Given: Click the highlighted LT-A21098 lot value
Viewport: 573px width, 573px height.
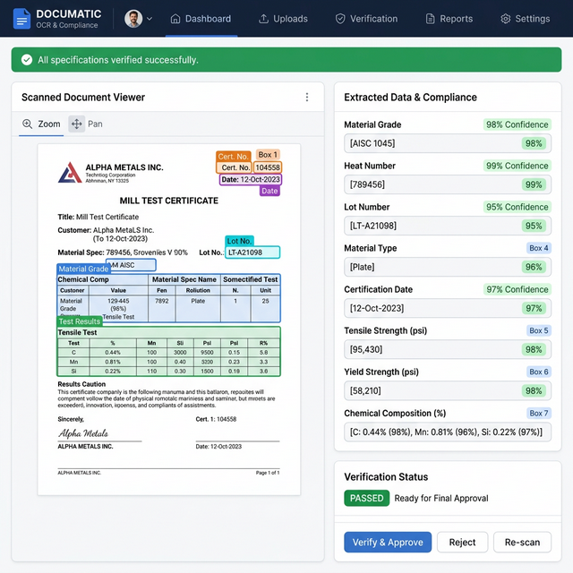Looking at the screenshot, I should tap(252, 252).
